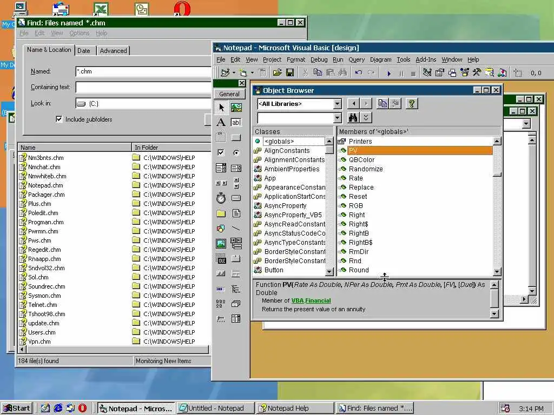Open the VBA library link
The image size is (554, 415).
point(298,300)
